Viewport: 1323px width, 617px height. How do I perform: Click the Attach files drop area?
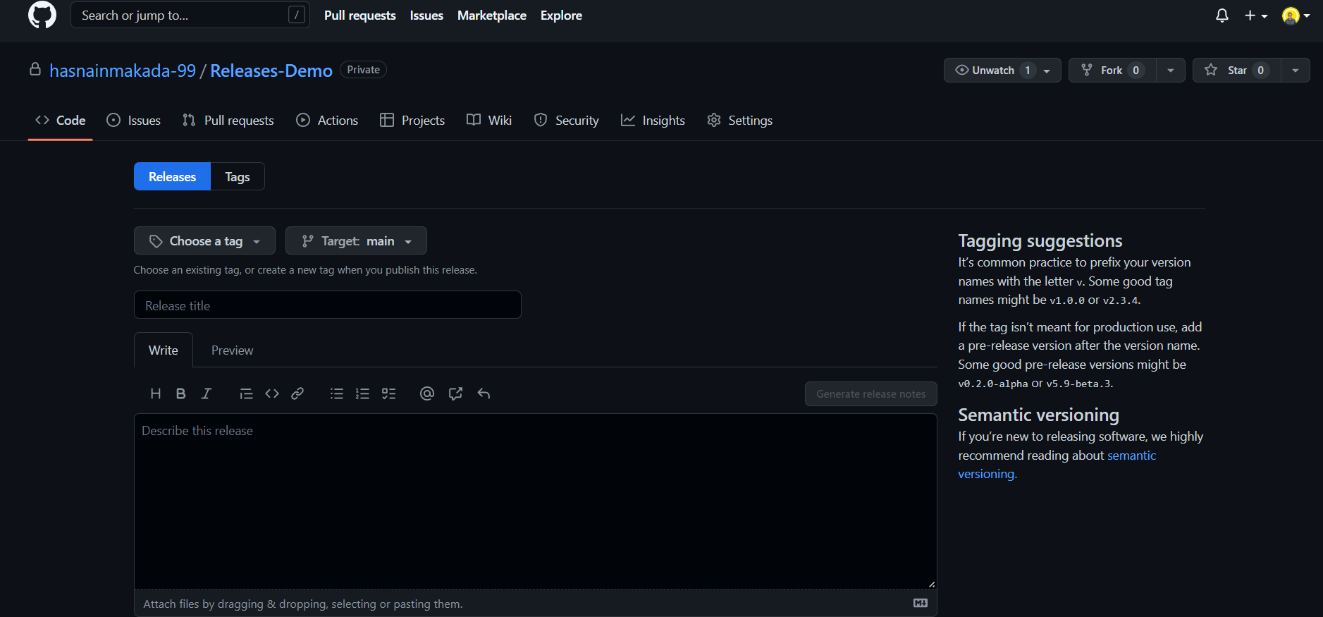[536, 603]
